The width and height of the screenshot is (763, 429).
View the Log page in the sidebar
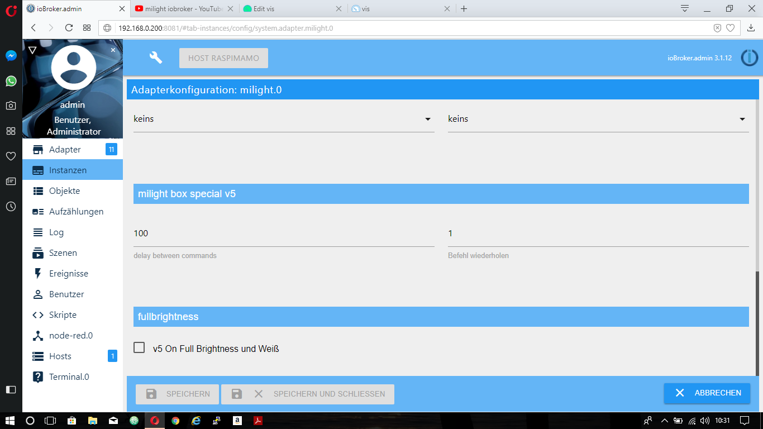point(73,232)
